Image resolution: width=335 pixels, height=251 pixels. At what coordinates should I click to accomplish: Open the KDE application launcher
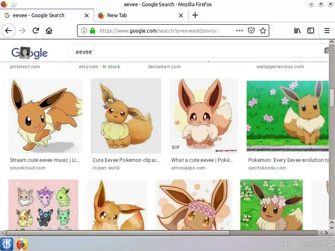click(7, 244)
